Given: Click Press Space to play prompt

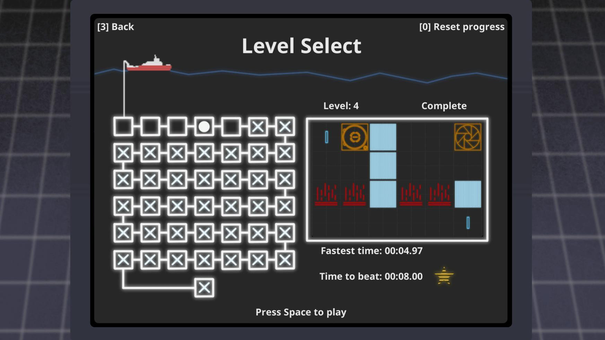Looking at the screenshot, I should [x=301, y=312].
